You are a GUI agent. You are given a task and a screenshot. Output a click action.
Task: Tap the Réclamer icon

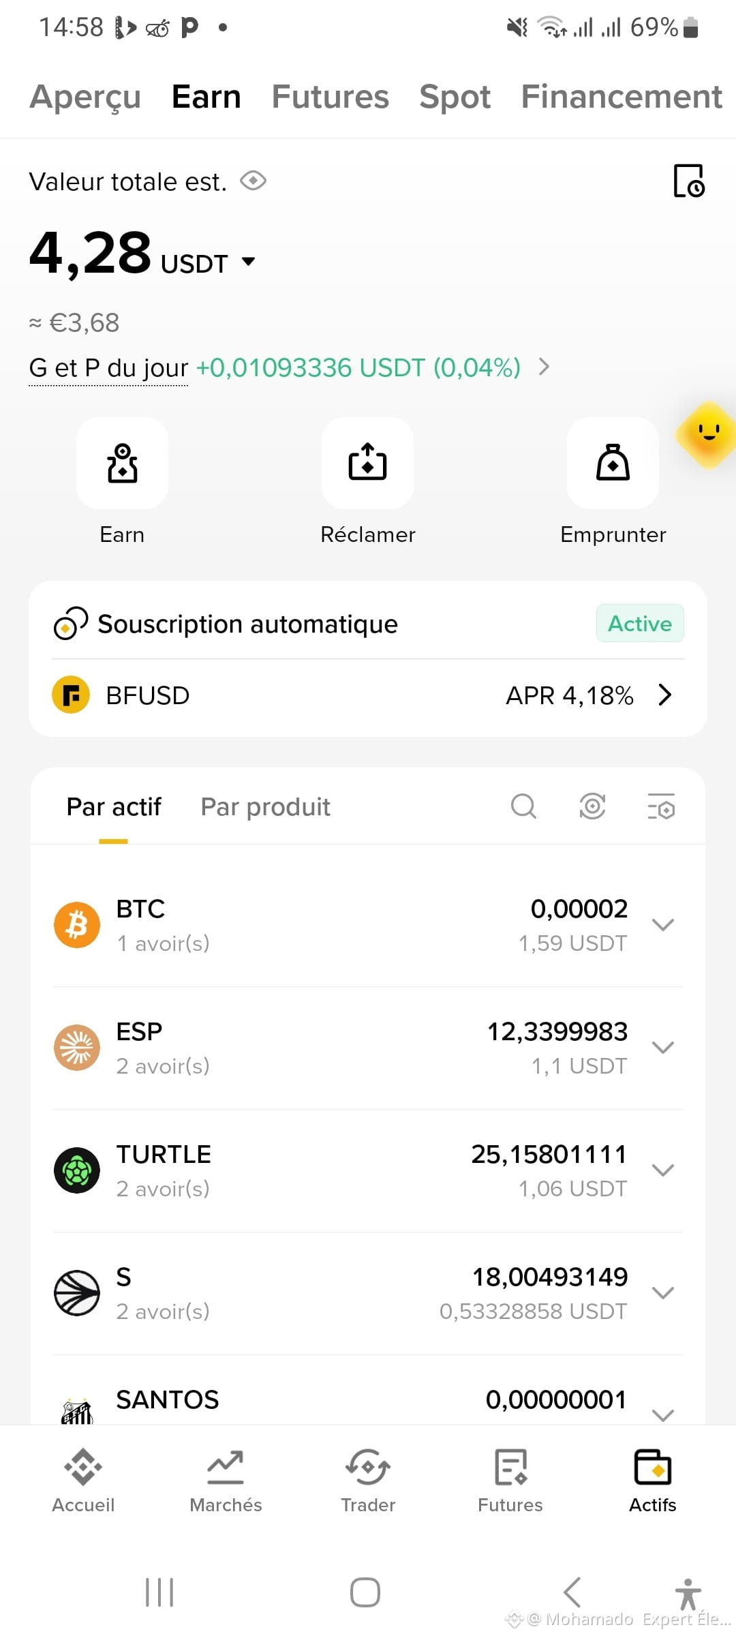(x=367, y=464)
